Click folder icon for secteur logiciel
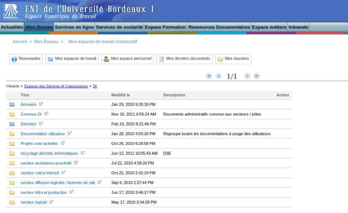The width and height of the screenshot is (348, 213). click(x=12, y=202)
